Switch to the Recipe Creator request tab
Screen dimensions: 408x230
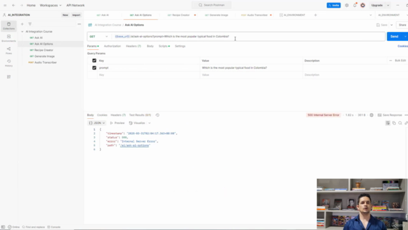point(178,15)
